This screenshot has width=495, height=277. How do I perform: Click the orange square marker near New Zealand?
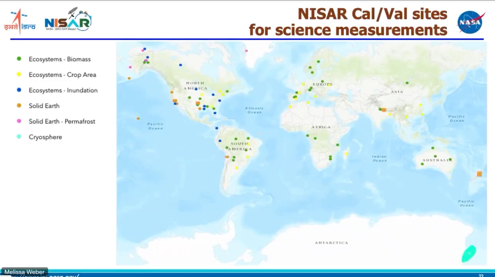pos(479,174)
